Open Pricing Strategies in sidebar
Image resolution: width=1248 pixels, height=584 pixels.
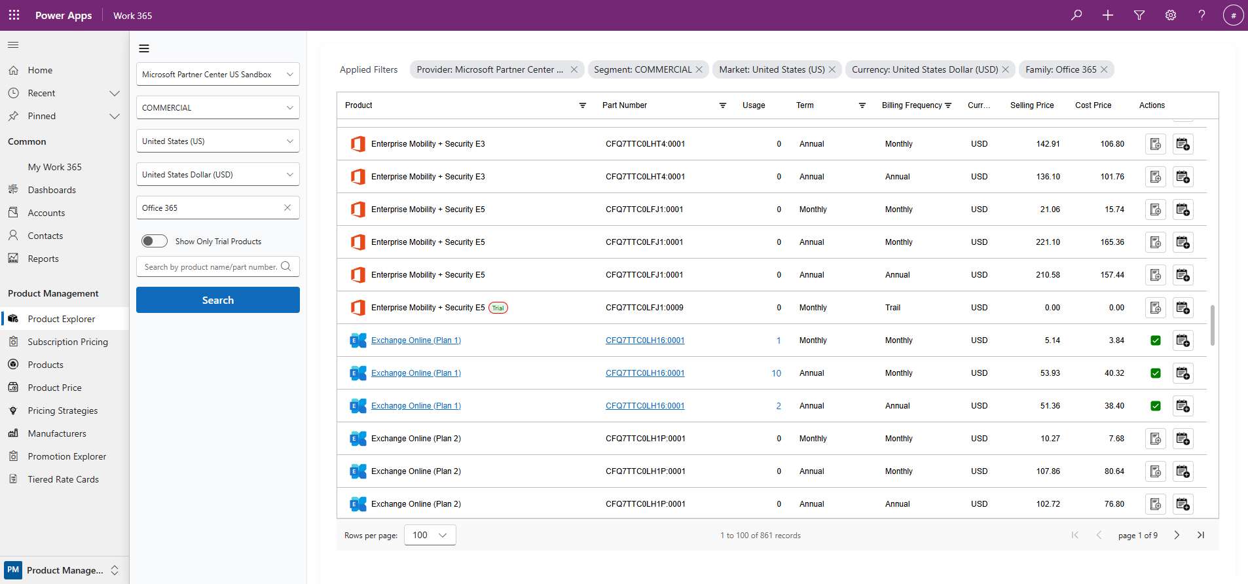[x=64, y=411]
